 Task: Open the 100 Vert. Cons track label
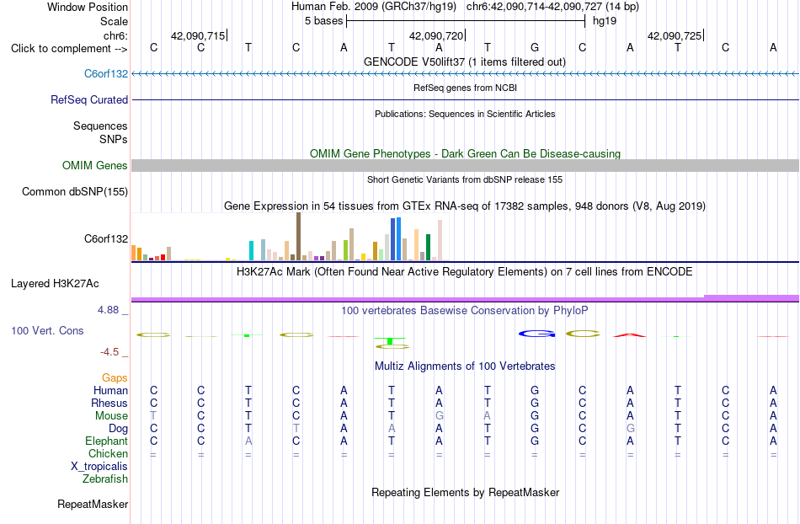pyautogui.click(x=47, y=330)
